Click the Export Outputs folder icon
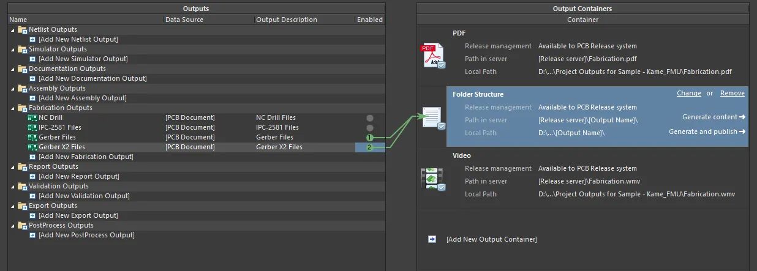Screen dimensions: 757x271 click(23, 206)
